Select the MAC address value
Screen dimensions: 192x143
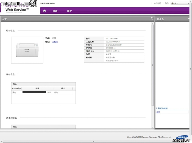coord(112,51)
